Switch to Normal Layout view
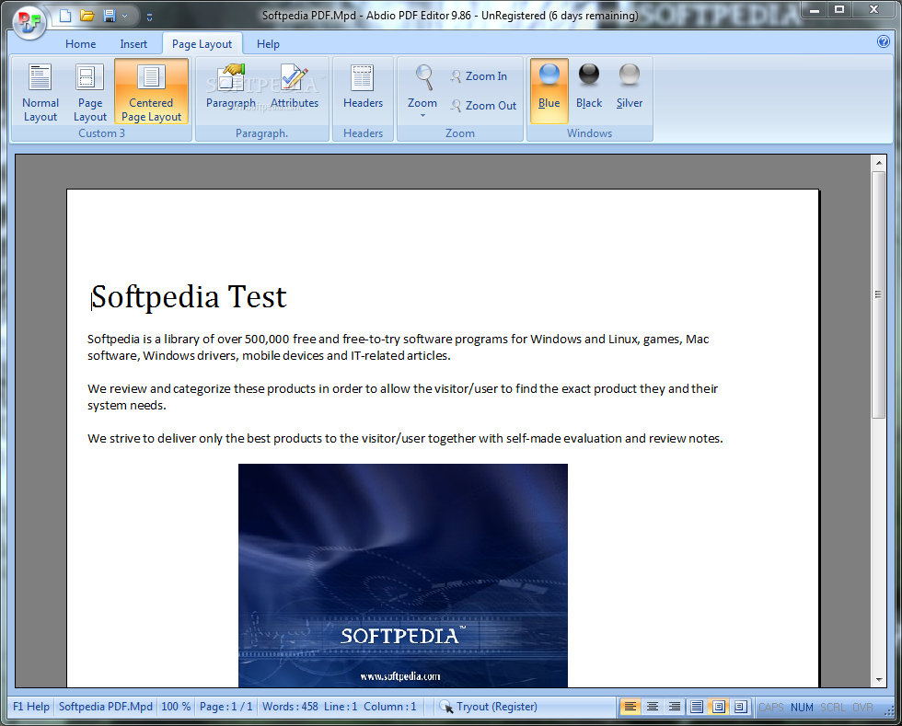 tap(40, 92)
